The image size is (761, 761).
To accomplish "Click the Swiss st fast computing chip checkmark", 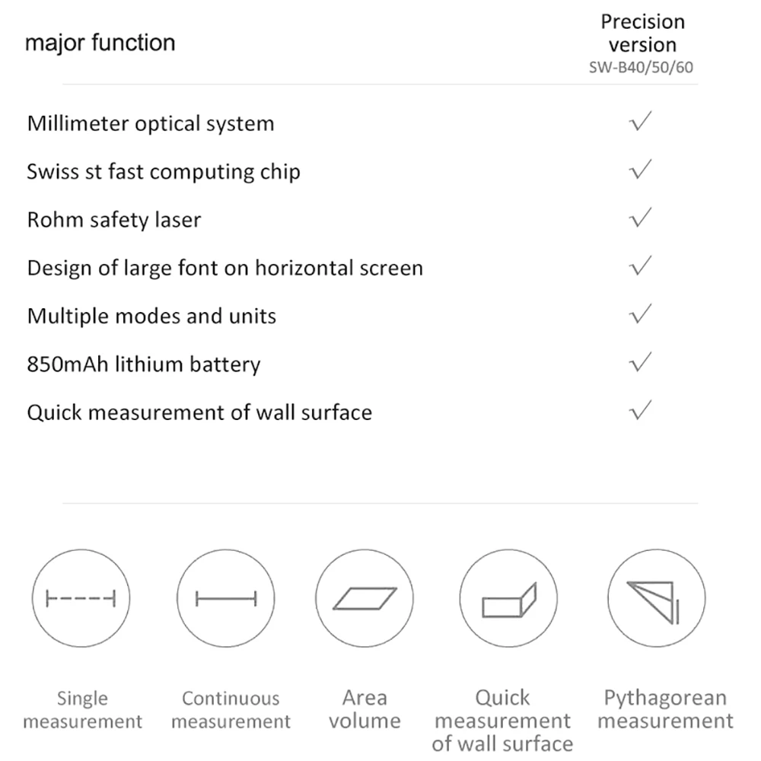I will [x=642, y=170].
